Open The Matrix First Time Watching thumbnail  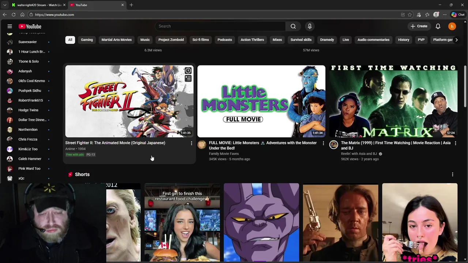pos(393,101)
